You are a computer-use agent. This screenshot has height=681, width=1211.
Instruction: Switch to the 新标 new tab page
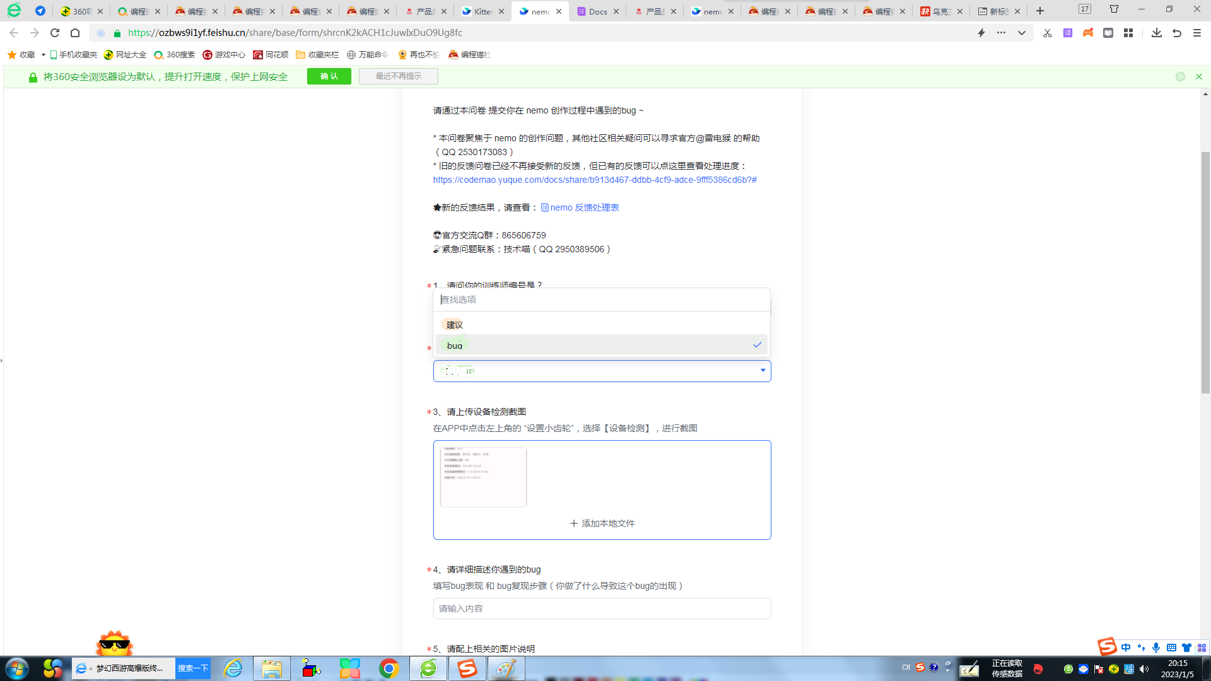[x=998, y=11]
